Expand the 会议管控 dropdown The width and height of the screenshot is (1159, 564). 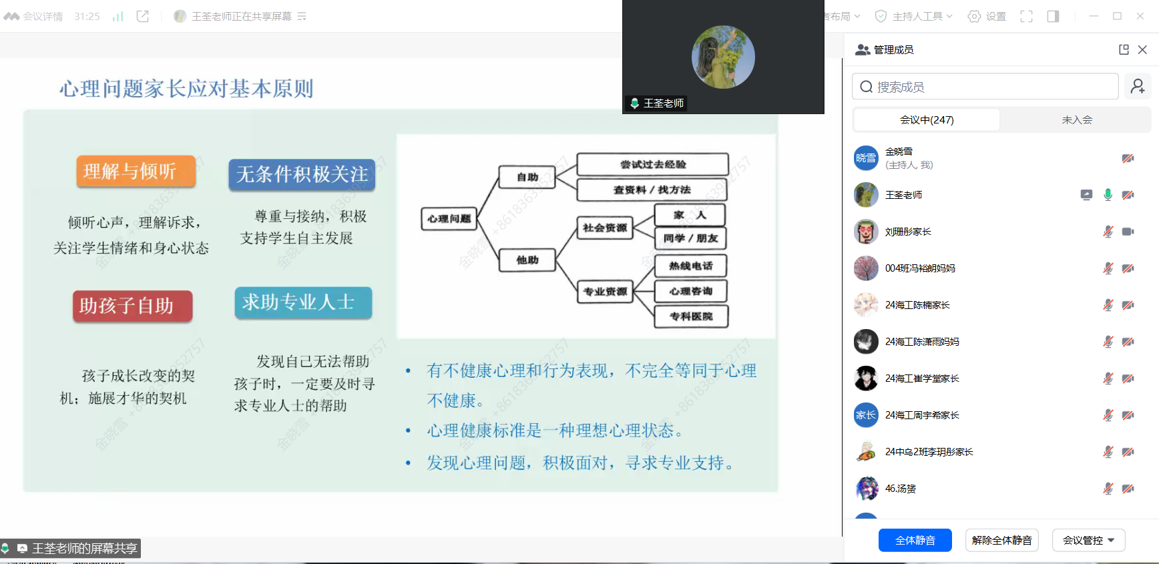click(1088, 540)
